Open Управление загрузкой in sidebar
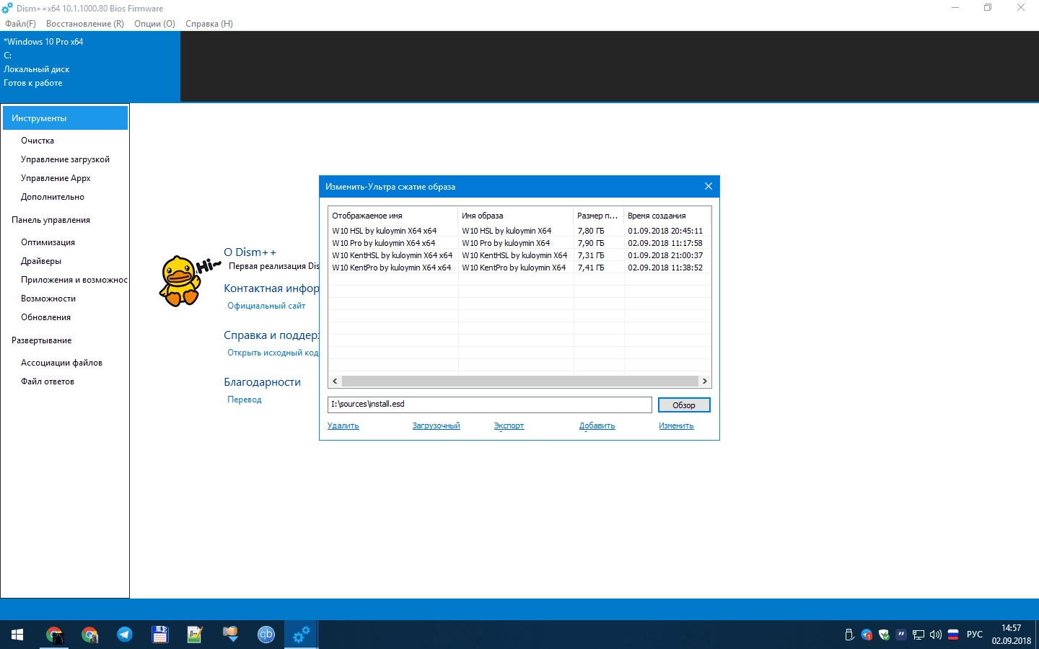The width and height of the screenshot is (1039, 649). click(x=65, y=159)
